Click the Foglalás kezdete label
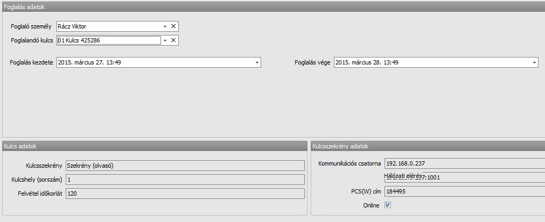 (x=32, y=63)
